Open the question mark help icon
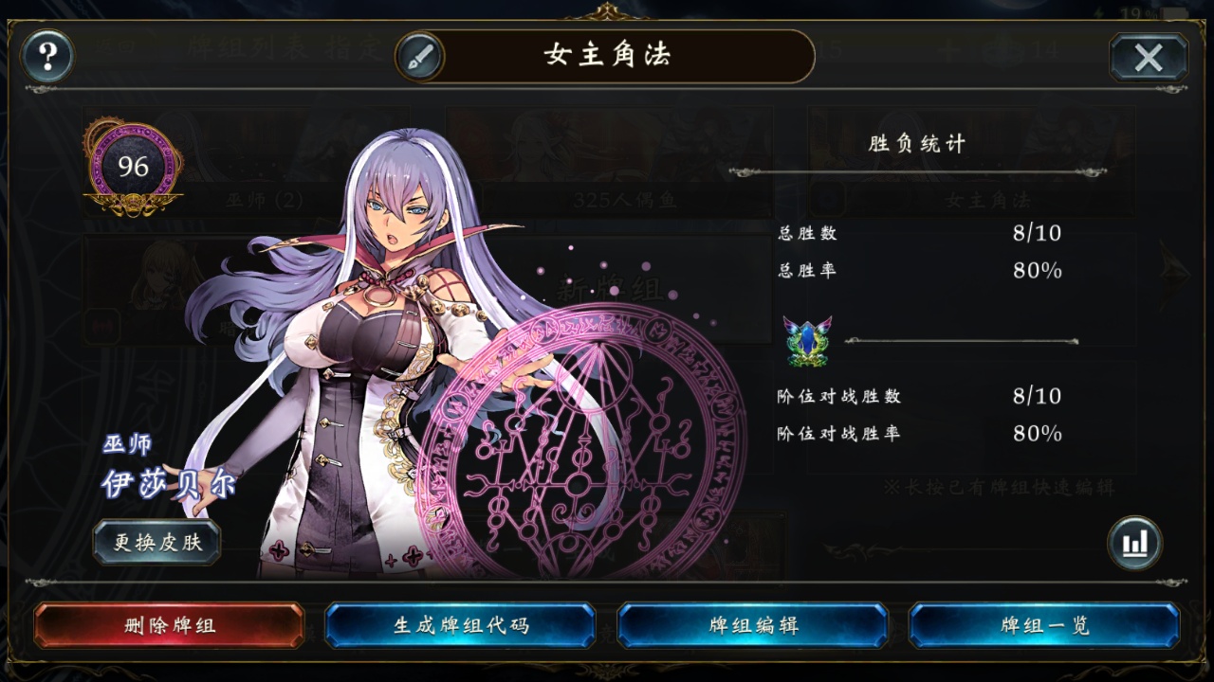Image resolution: width=1214 pixels, height=682 pixels. (x=47, y=58)
